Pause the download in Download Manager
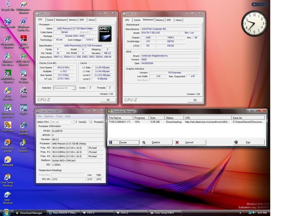This screenshot has height=216, width=285. 124,143
